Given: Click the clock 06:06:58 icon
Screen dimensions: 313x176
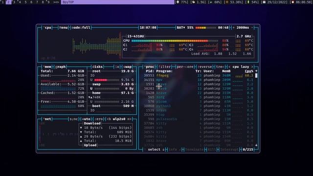Looking at the screenshot, I should tap(293, 2).
